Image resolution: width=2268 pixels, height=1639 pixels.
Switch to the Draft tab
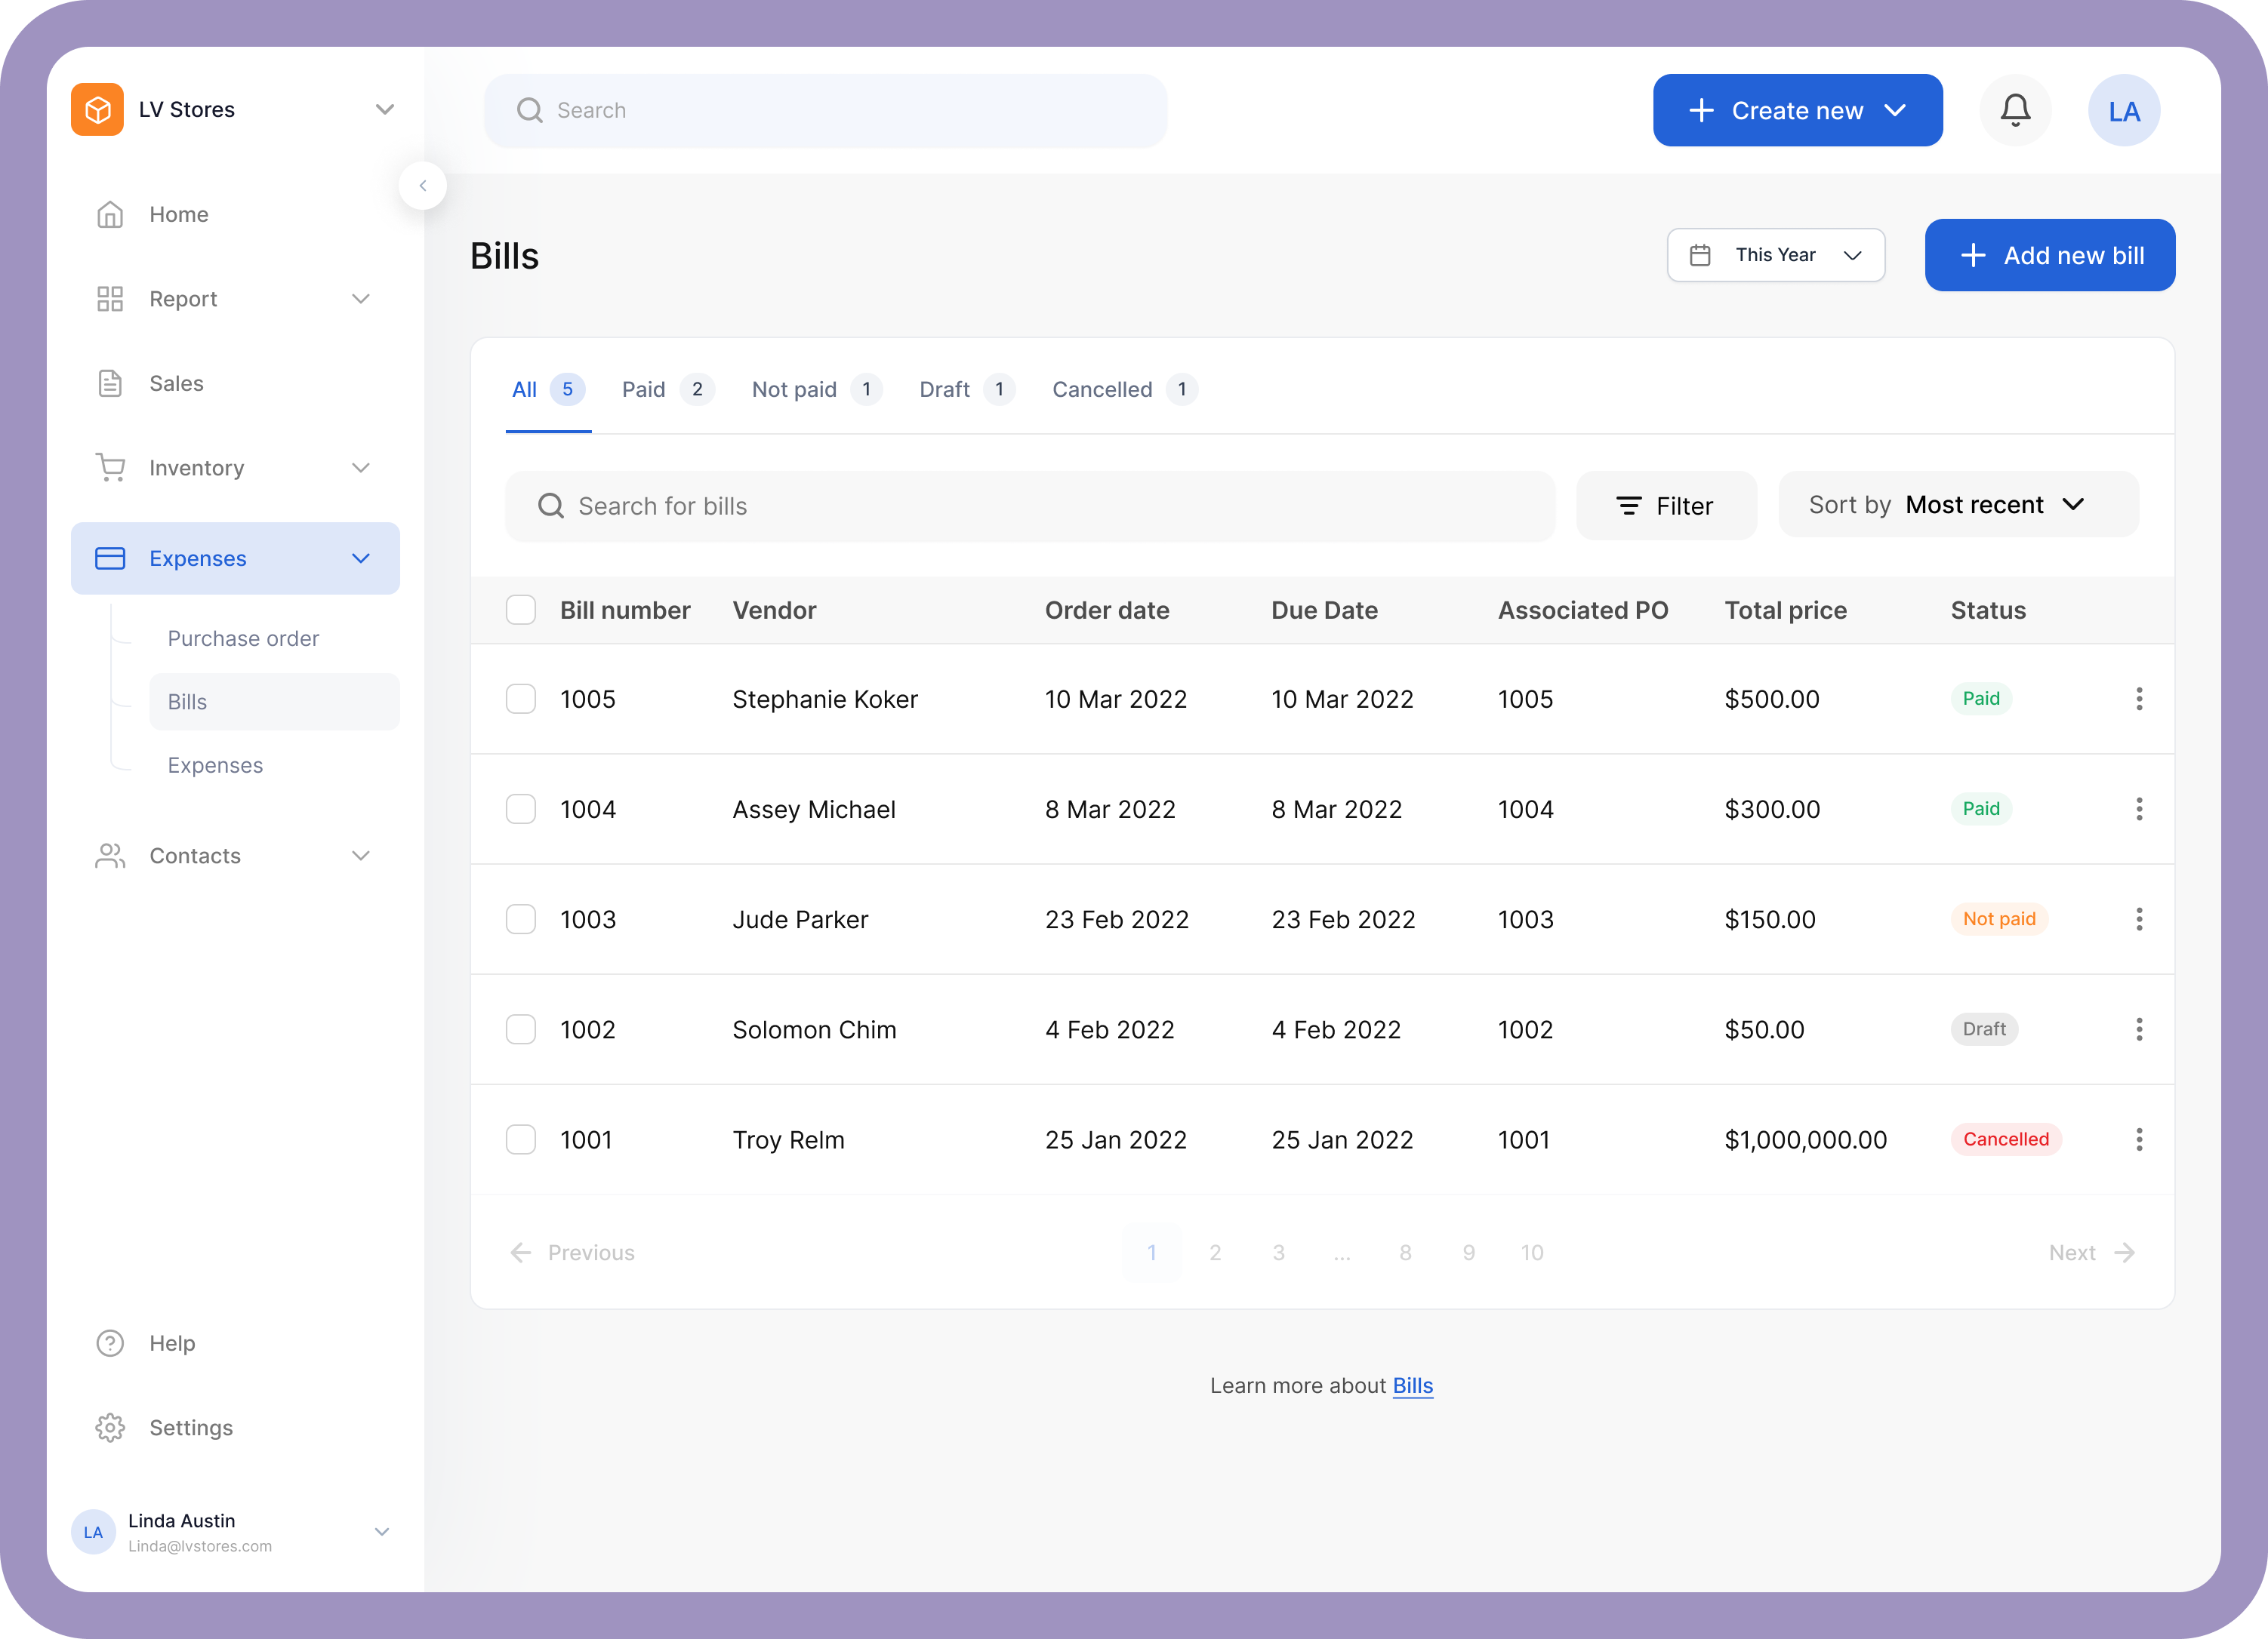click(967, 390)
